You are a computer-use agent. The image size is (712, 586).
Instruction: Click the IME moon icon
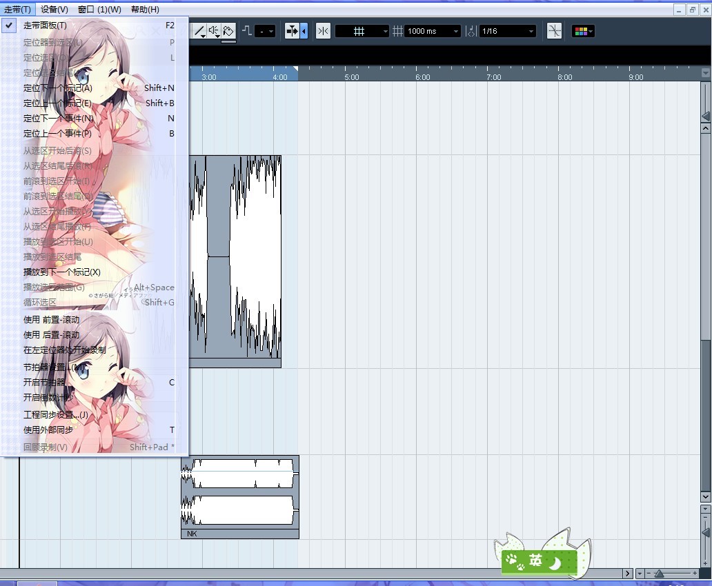(555, 563)
